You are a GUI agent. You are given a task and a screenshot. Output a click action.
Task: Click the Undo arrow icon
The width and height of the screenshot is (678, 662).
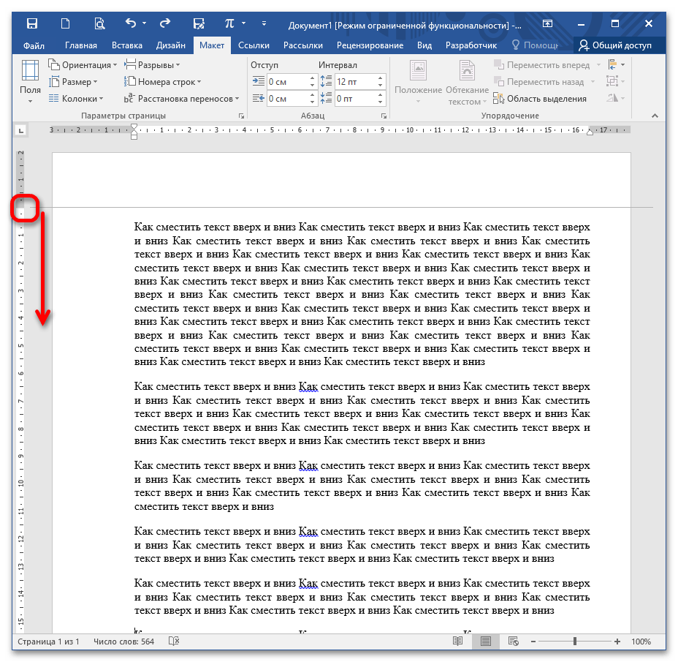130,24
